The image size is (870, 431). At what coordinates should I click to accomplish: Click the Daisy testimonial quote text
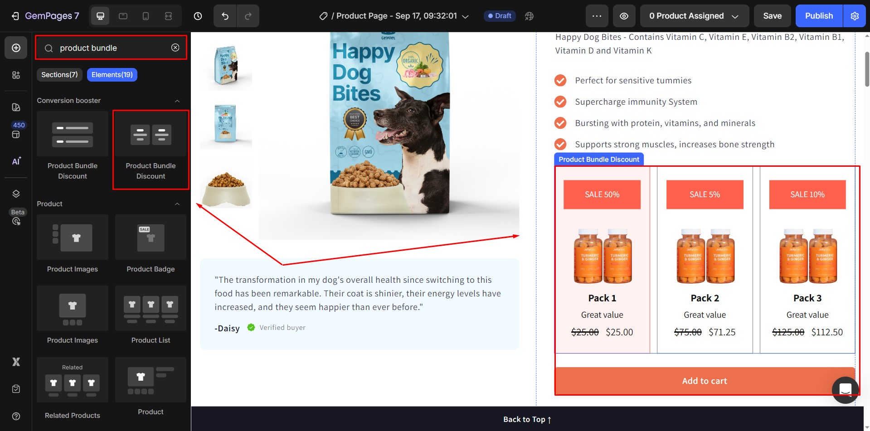[358, 294]
